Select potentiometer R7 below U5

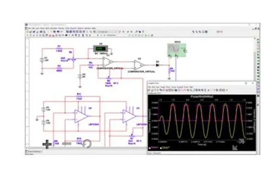coord(131,136)
